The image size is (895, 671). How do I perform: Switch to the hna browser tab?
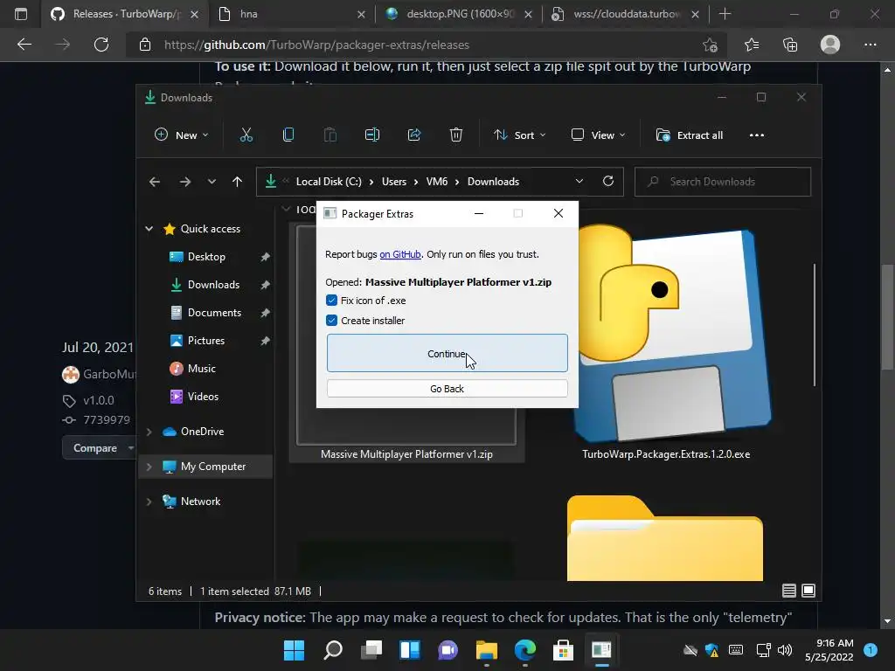(x=291, y=14)
